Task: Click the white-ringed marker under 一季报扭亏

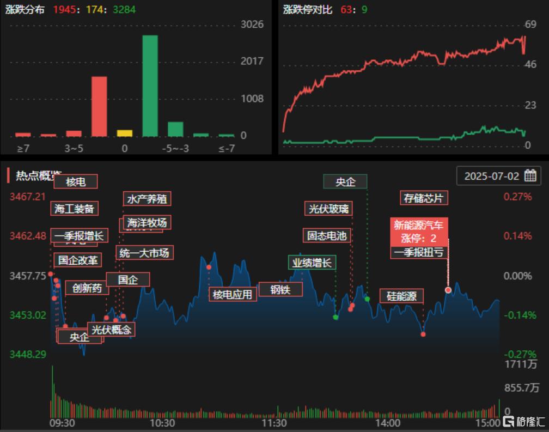Action: pos(448,290)
